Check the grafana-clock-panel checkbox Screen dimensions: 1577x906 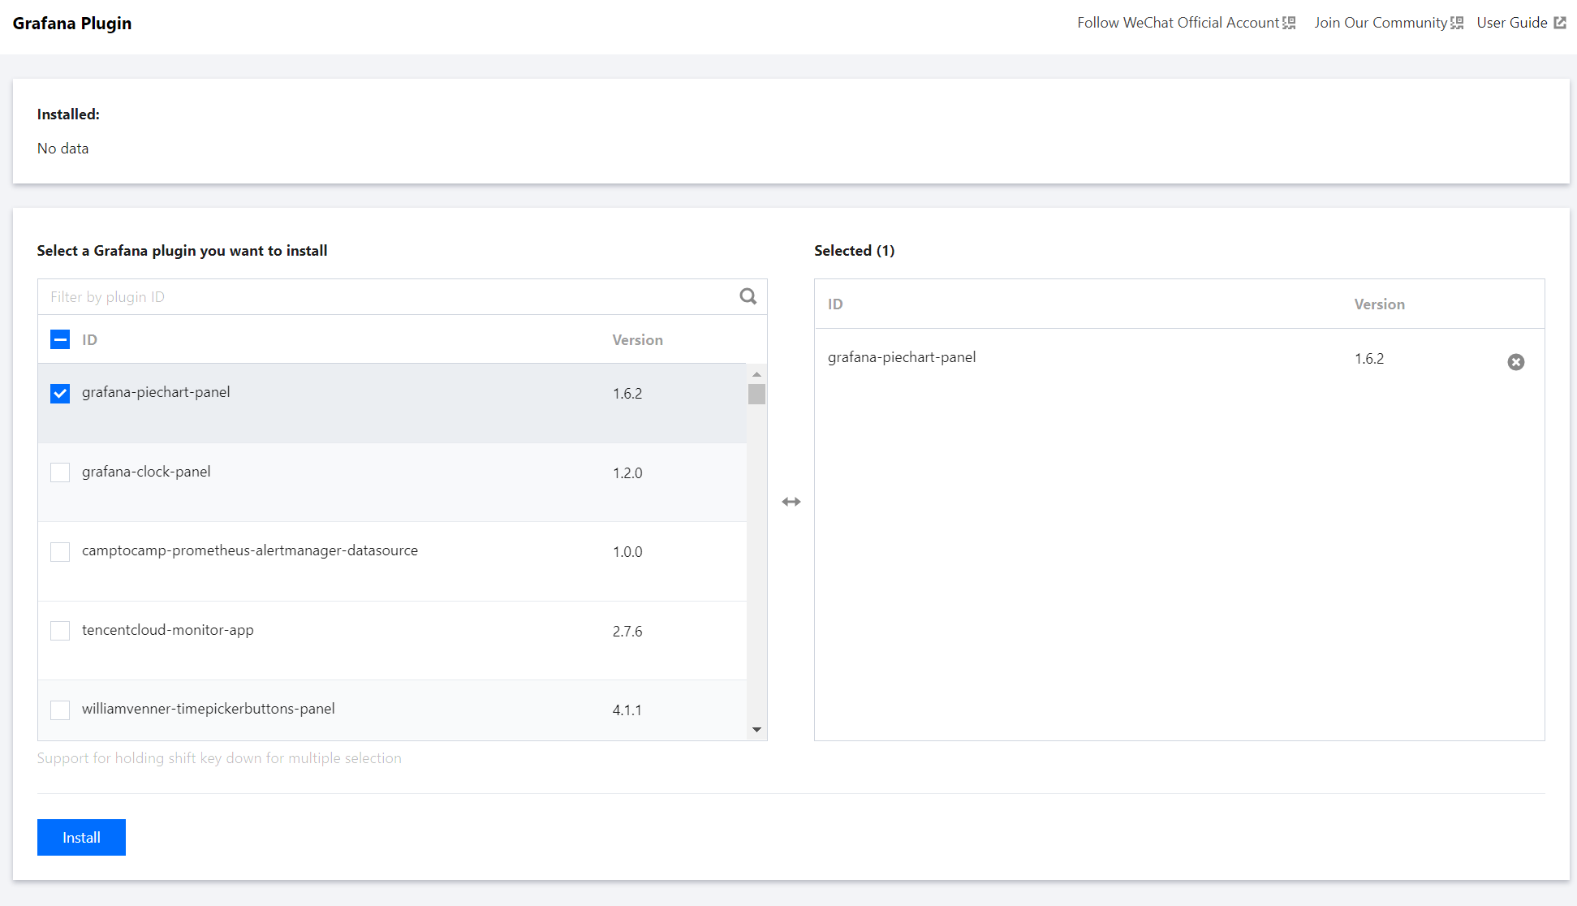[x=60, y=472]
